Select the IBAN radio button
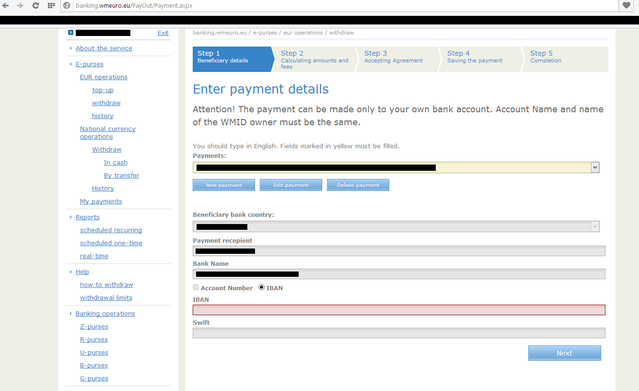 point(261,287)
